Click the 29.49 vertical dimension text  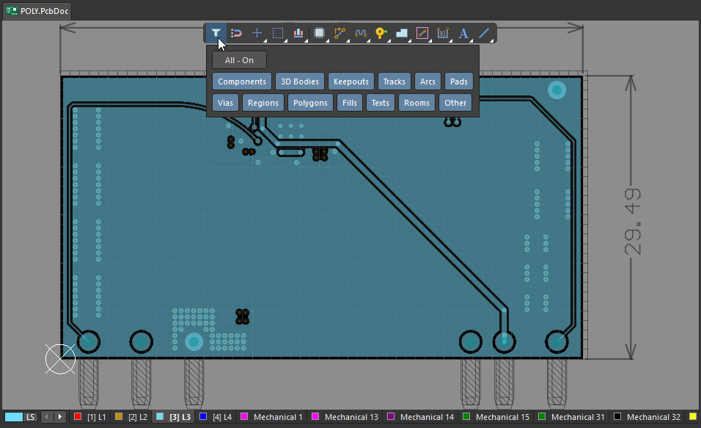pos(633,222)
